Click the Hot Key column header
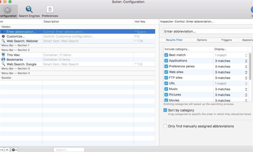This screenshot has width=253, height=152. tap(144, 21)
